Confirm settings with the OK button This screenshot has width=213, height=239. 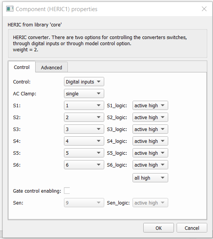(159, 228)
